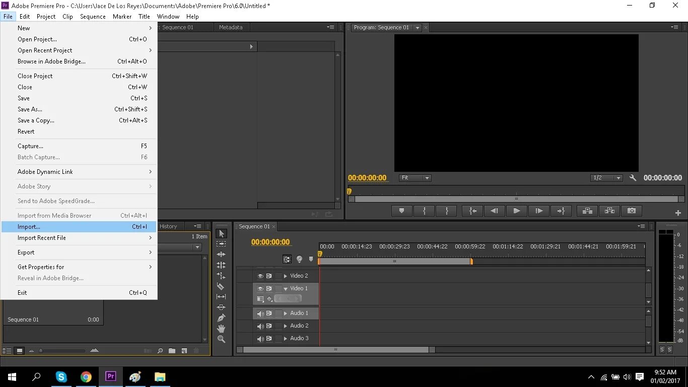Go to In point

click(472, 211)
